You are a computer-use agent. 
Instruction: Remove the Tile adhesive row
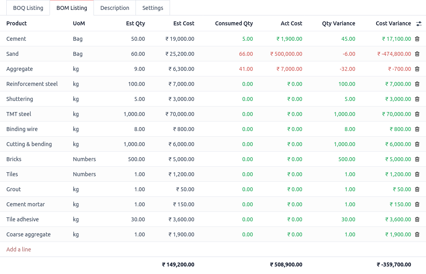(417, 219)
